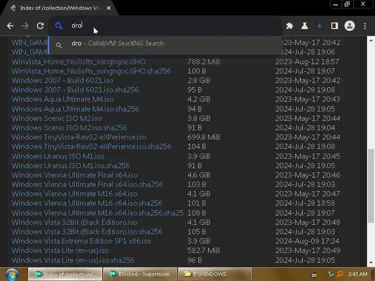Click the date 2023-Aug-12 18:57
The width and height of the screenshot is (375, 281).
[x=307, y=62]
